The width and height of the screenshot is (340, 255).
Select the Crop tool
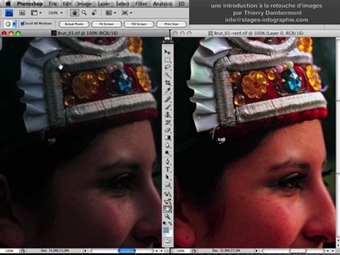[167, 83]
